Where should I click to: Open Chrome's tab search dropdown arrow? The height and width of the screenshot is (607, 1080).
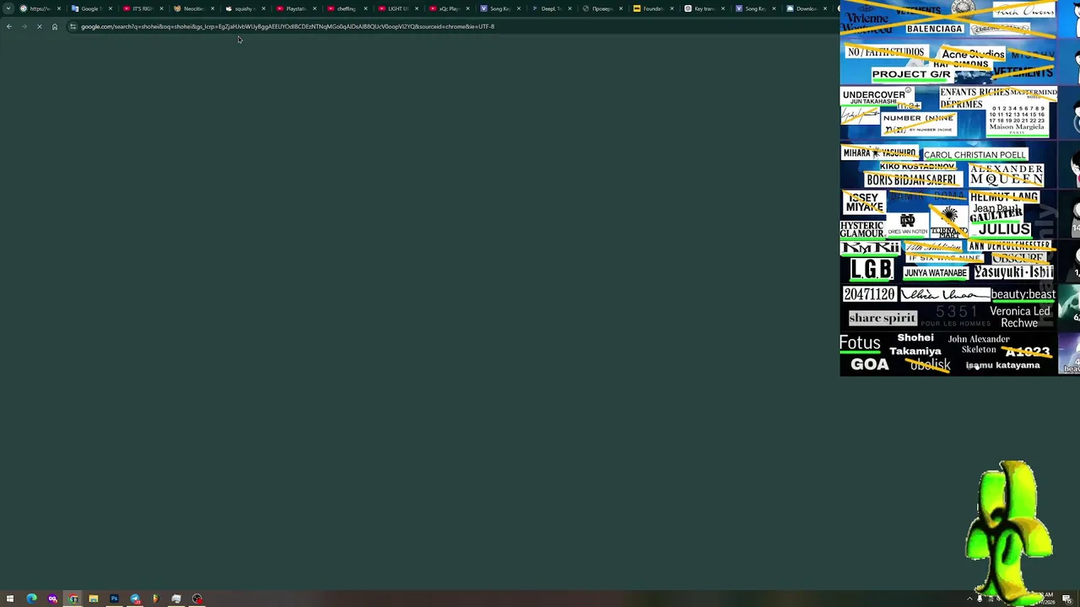pyautogui.click(x=8, y=8)
